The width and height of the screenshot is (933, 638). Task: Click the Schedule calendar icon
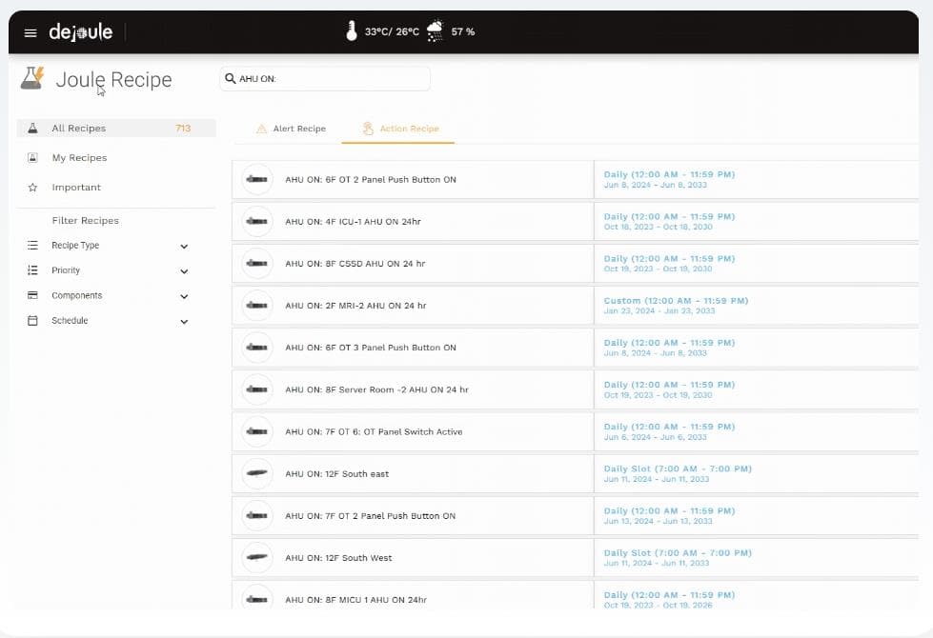pyautogui.click(x=31, y=321)
